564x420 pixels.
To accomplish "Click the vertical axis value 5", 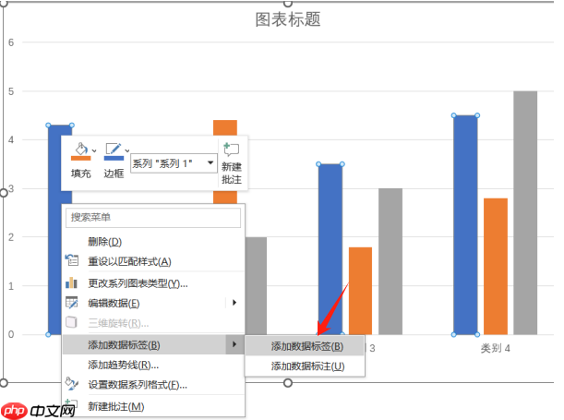I will point(11,91).
